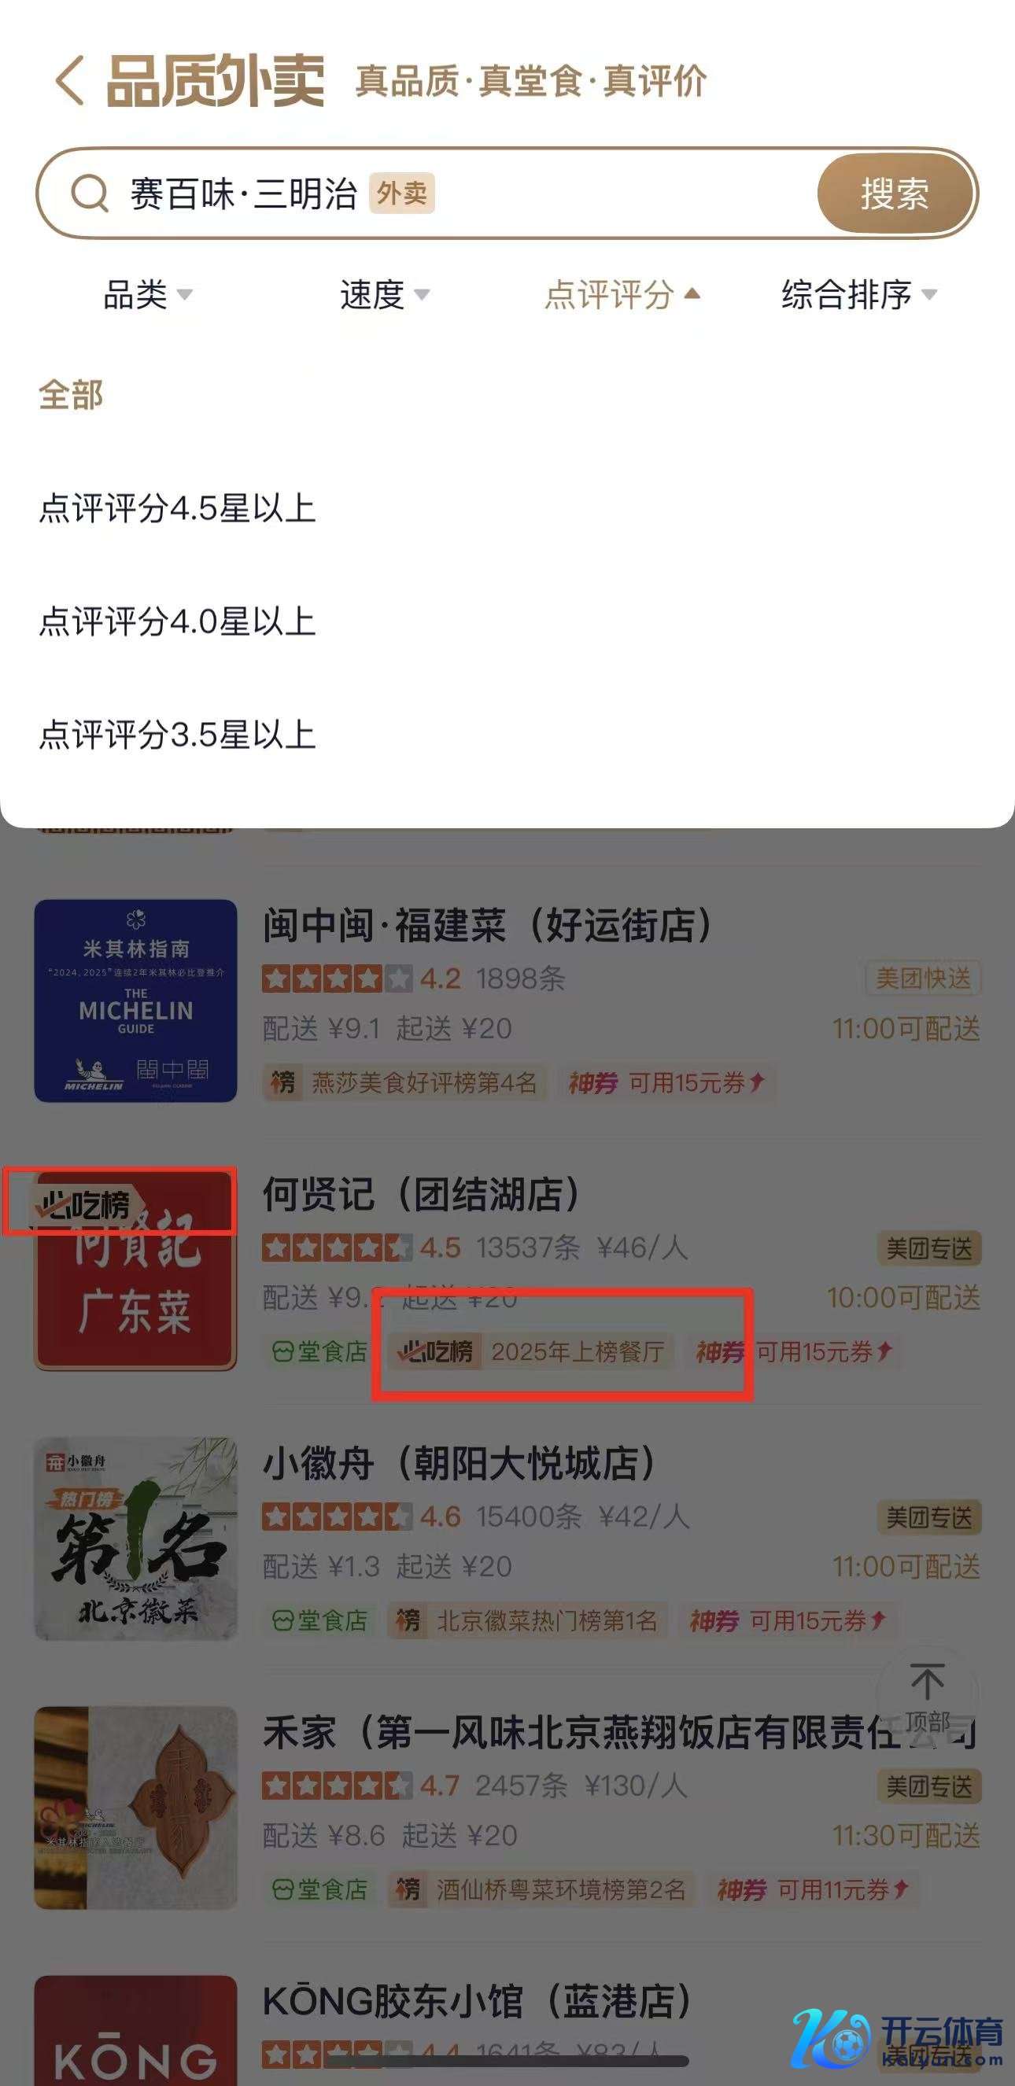This screenshot has height=2086, width=1015.
Task: Select the 全部 rating filter option
Action: tap(71, 395)
